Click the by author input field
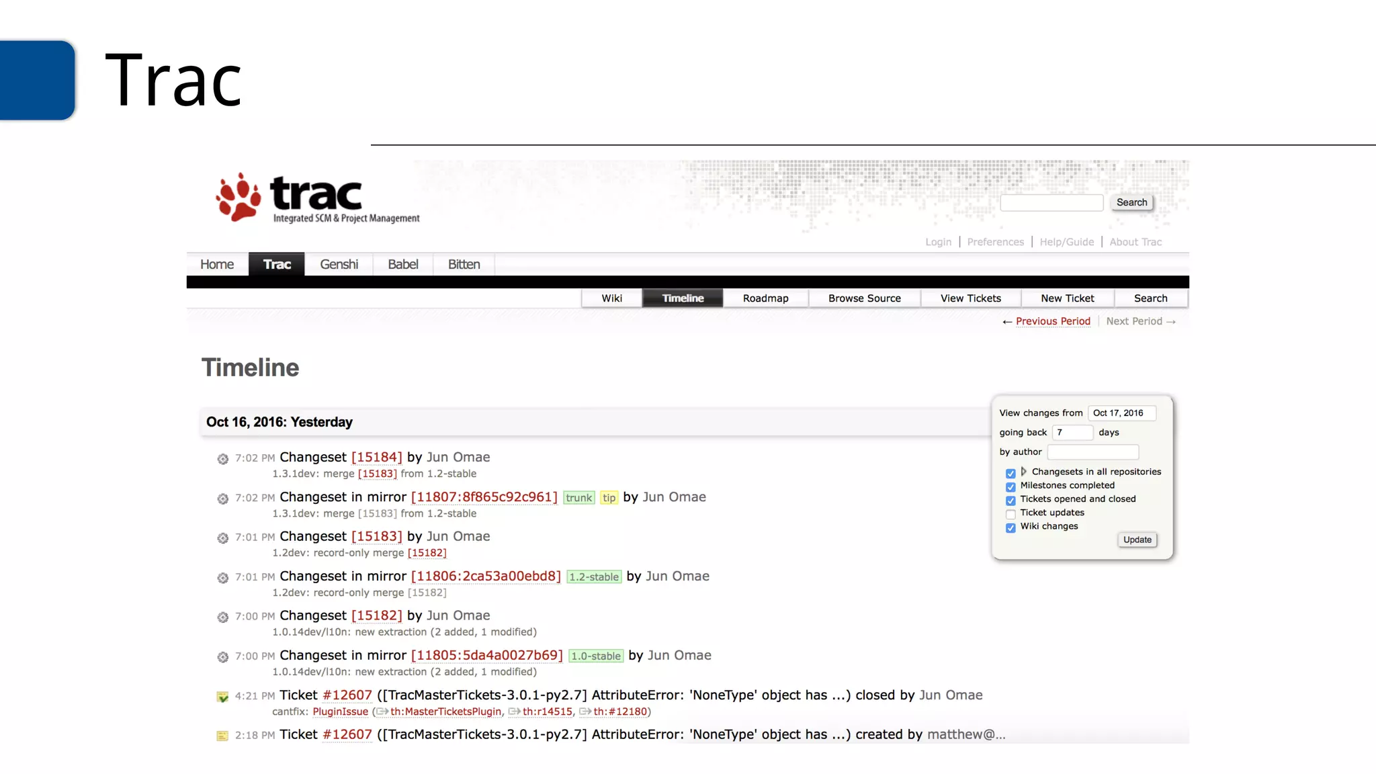Viewport: 1376px width, 774px height. tap(1093, 452)
